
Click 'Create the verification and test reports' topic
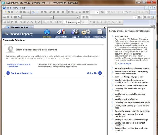[131, 129]
